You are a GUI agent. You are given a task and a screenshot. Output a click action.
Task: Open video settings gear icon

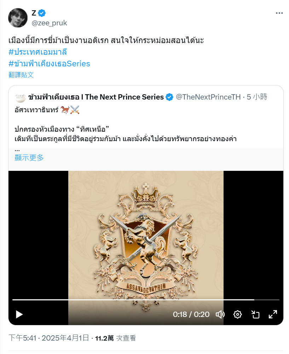[237, 314]
